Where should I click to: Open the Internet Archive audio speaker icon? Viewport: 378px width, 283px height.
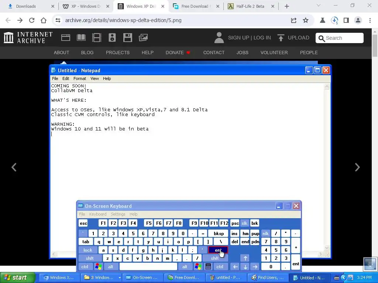coord(112,38)
